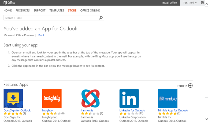This screenshot has width=208, height=123.
Task: Click the Search STORE input field
Action: (51, 18)
